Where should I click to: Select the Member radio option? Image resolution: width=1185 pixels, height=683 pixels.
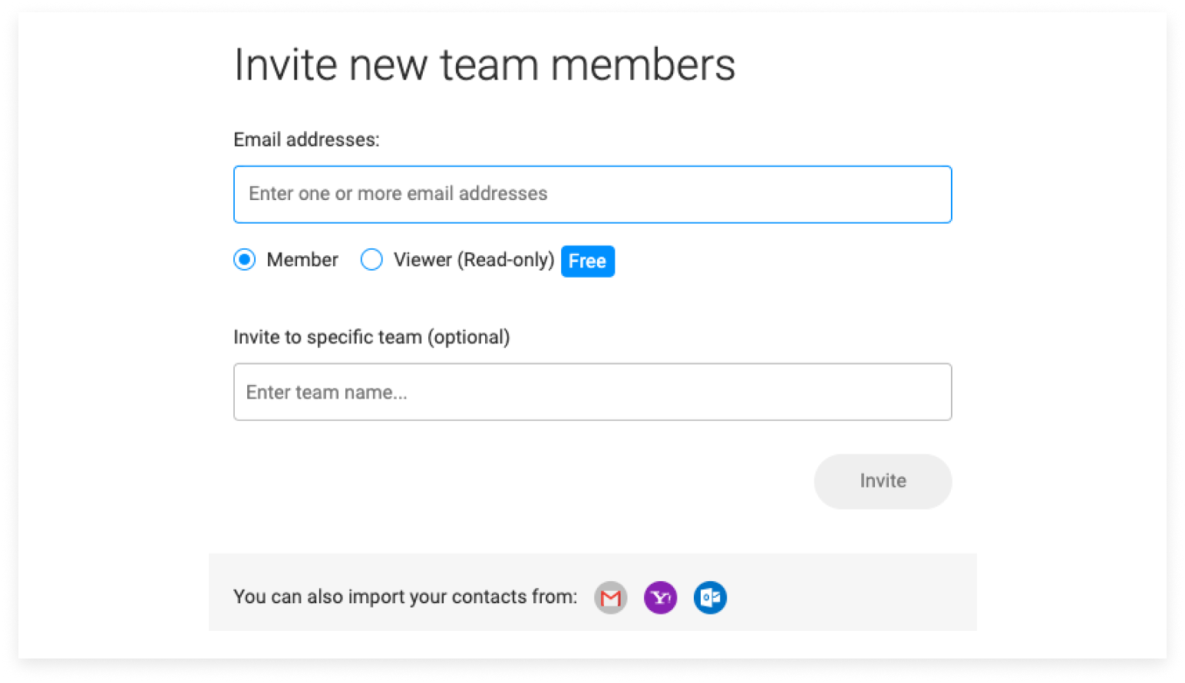pos(245,260)
